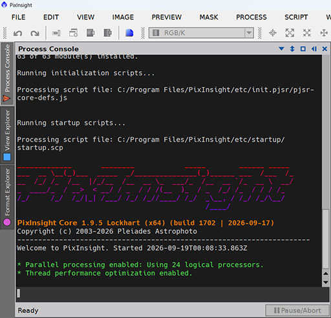Select the View Explorer side tab
The width and height of the screenshot is (331, 318).
click(x=7, y=135)
